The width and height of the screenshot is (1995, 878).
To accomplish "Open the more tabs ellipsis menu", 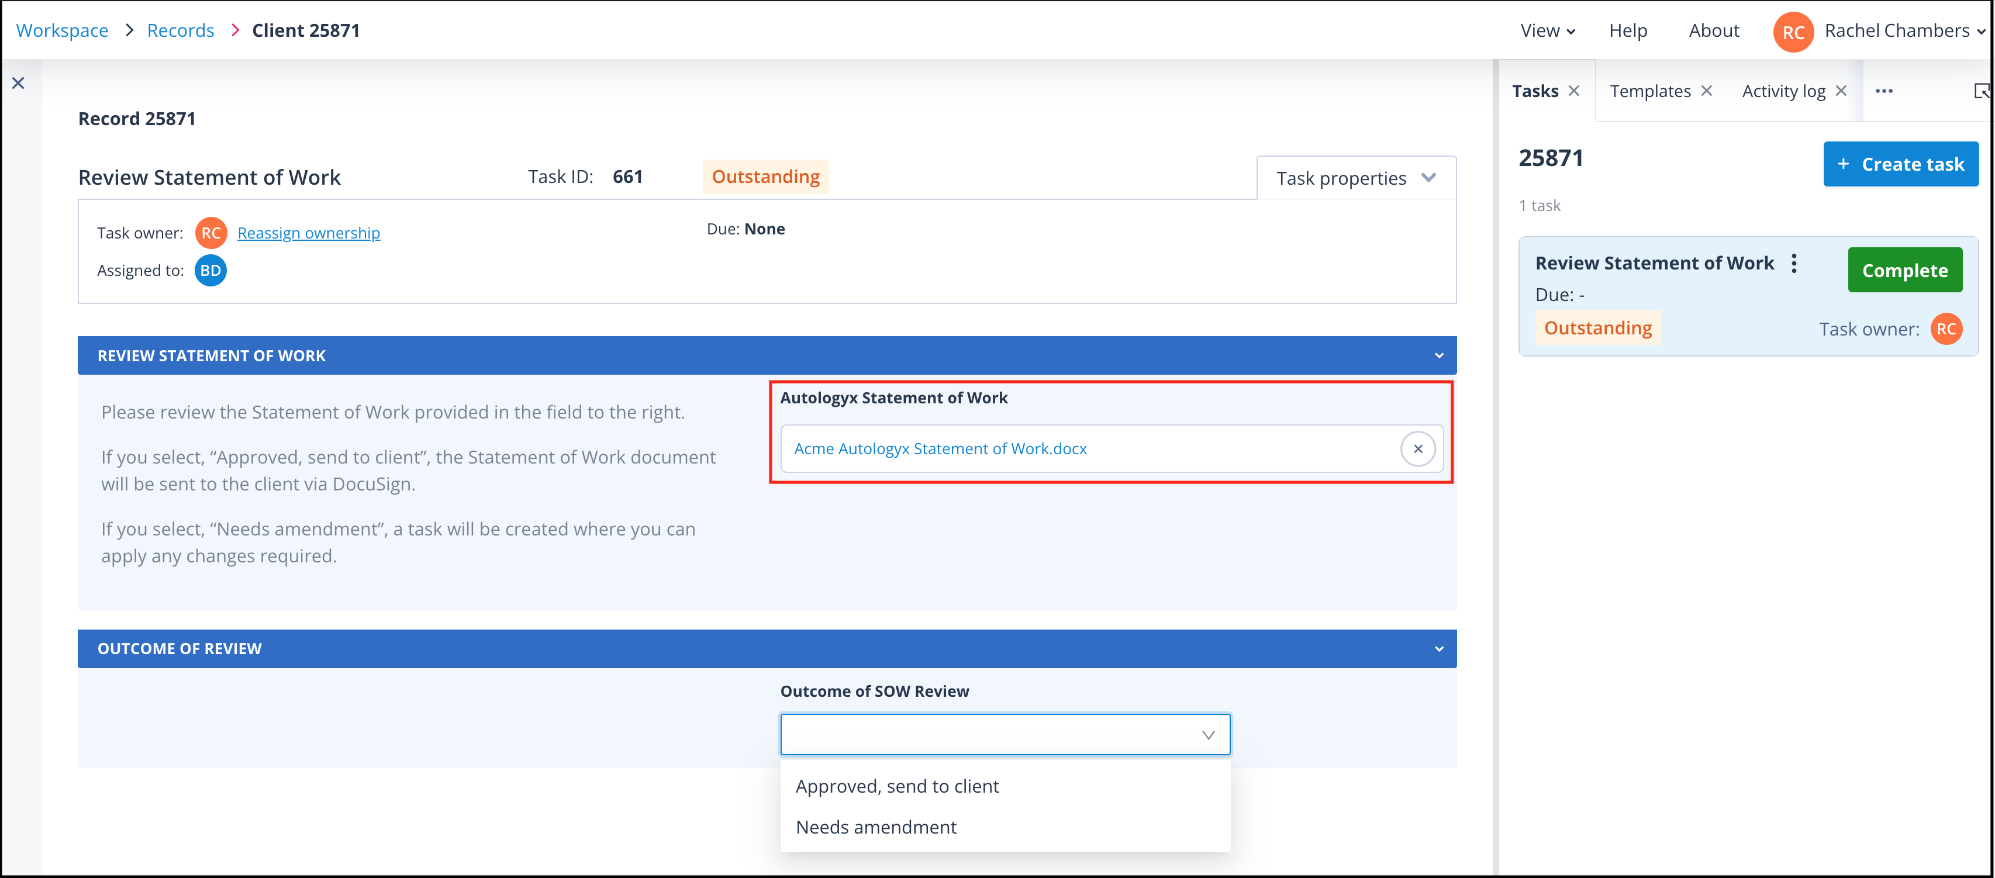I will (1883, 91).
